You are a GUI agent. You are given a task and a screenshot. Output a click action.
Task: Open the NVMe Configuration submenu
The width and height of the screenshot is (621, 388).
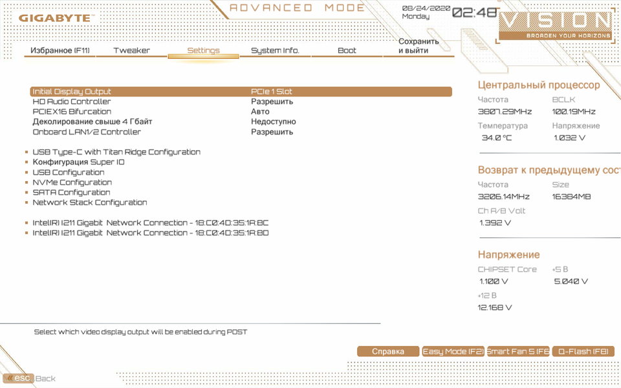click(72, 182)
